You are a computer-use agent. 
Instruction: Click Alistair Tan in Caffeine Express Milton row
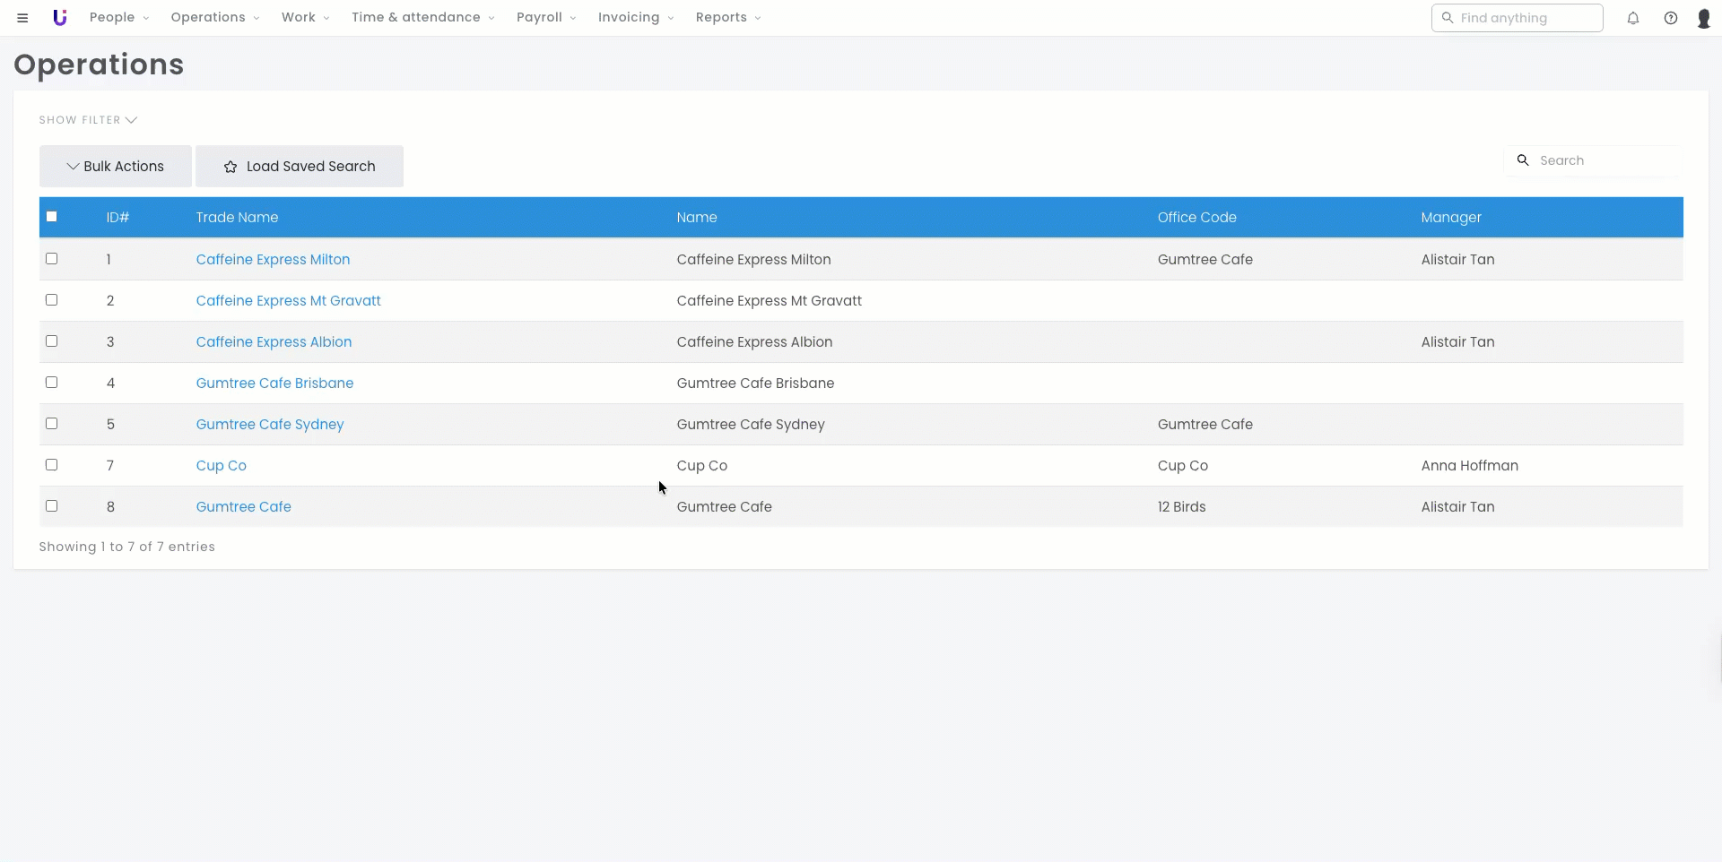tap(1457, 260)
